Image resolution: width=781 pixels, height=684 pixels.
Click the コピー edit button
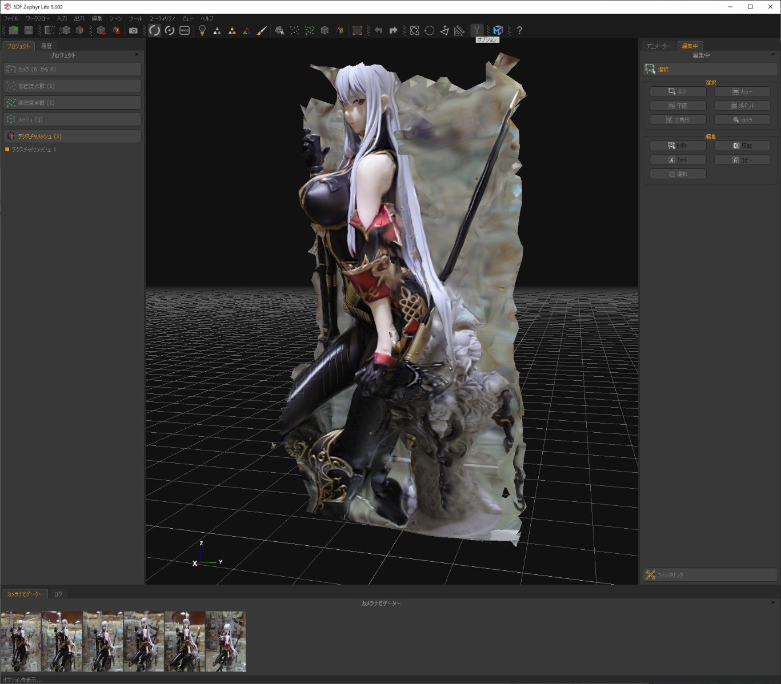pos(743,160)
